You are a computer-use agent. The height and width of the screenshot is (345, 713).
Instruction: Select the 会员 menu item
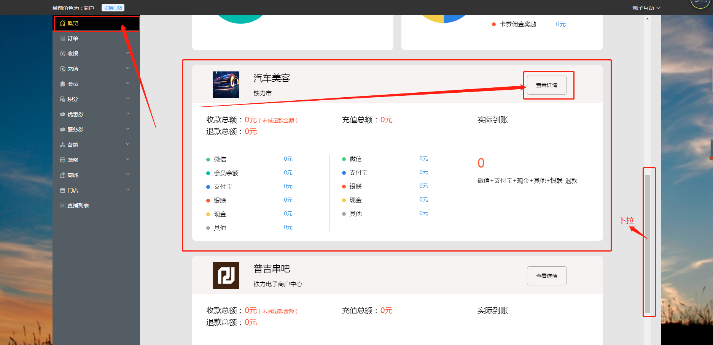pyautogui.click(x=96, y=84)
